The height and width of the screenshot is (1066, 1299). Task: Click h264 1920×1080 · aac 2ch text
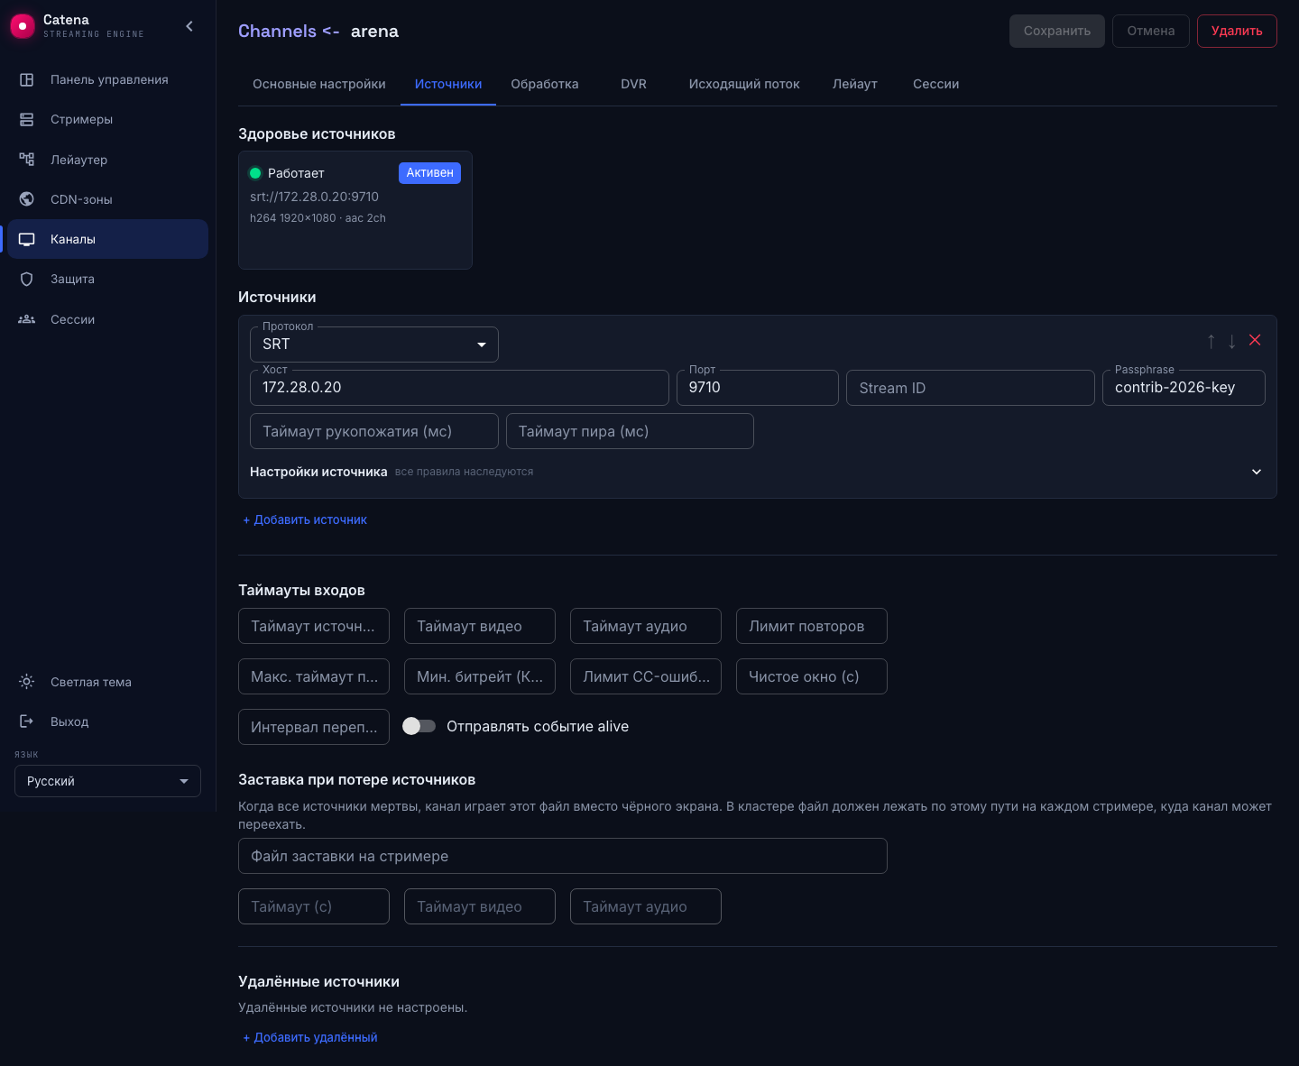coord(318,218)
